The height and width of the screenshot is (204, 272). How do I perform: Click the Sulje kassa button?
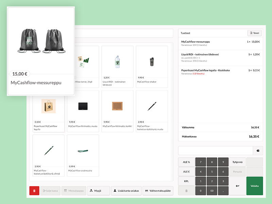coord(50,191)
